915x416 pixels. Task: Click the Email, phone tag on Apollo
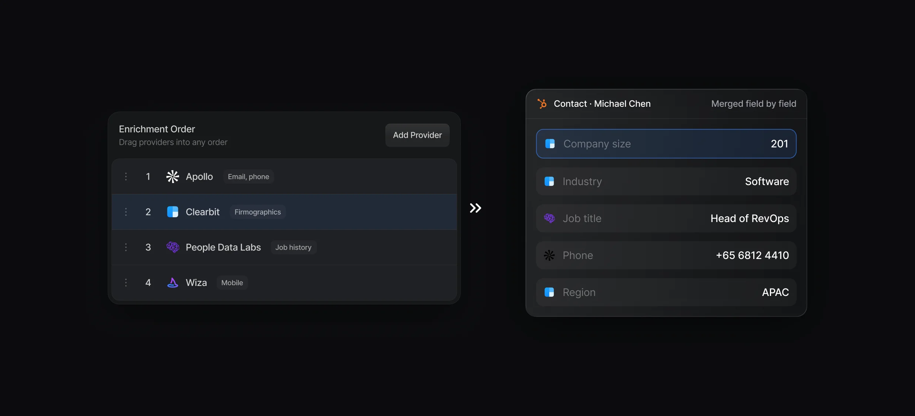[248, 177]
